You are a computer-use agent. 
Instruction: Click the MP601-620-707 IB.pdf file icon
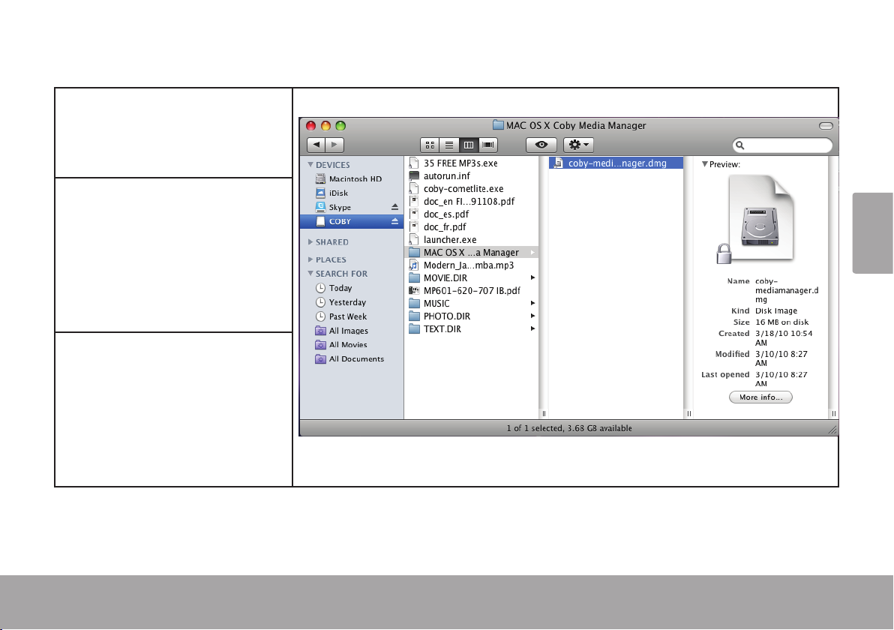coord(415,291)
